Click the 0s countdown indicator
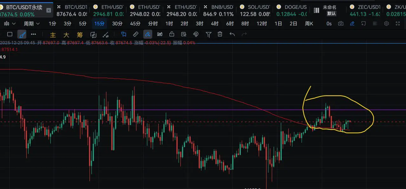This screenshot has width=406, height=189. 329,24
